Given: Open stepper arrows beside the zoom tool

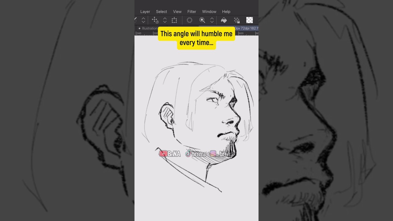Looking at the screenshot, I should [212, 20].
